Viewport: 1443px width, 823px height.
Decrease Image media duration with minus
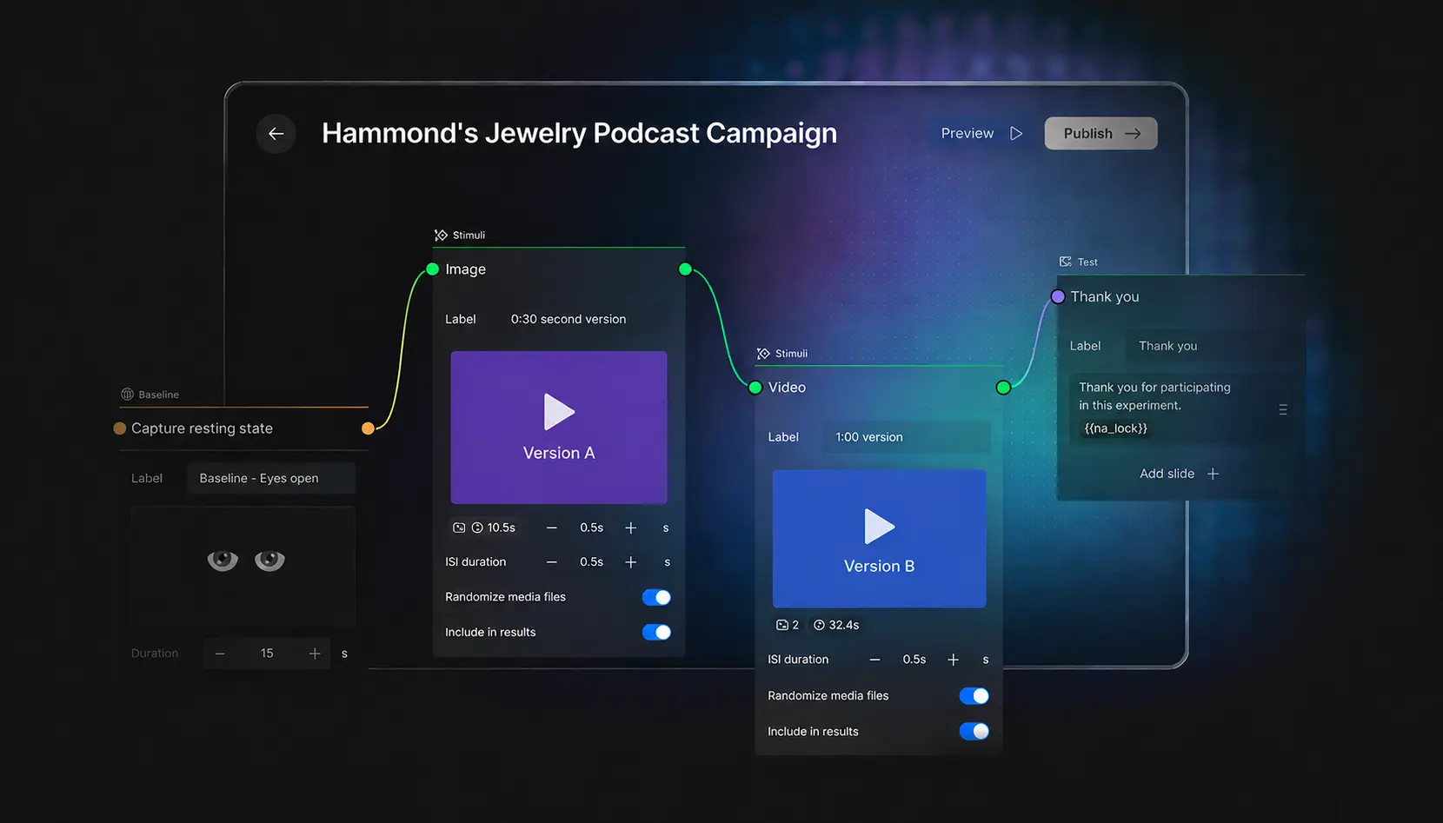click(x=551, y=528)
